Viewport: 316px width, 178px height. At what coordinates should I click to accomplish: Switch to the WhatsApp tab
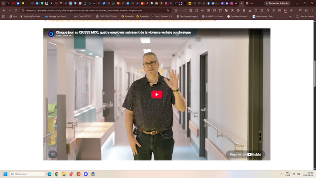coord(113,3)
